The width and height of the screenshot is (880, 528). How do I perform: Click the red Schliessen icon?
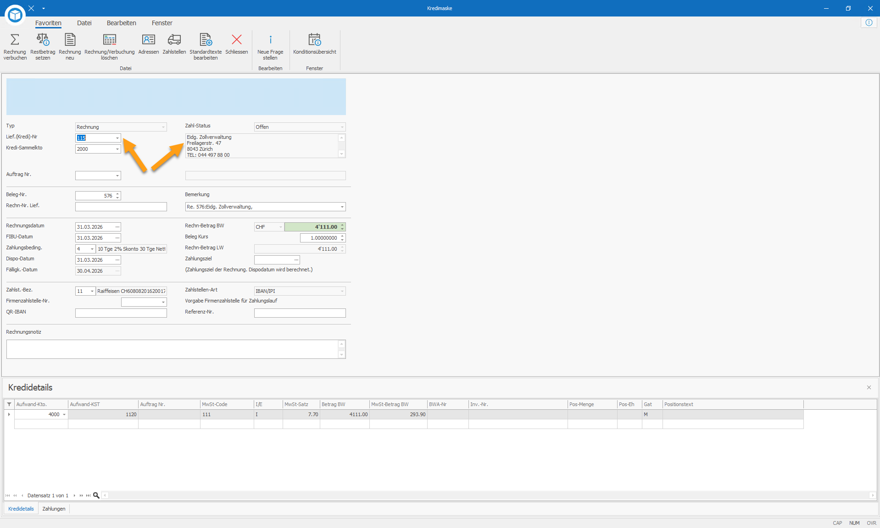(237, 39)
